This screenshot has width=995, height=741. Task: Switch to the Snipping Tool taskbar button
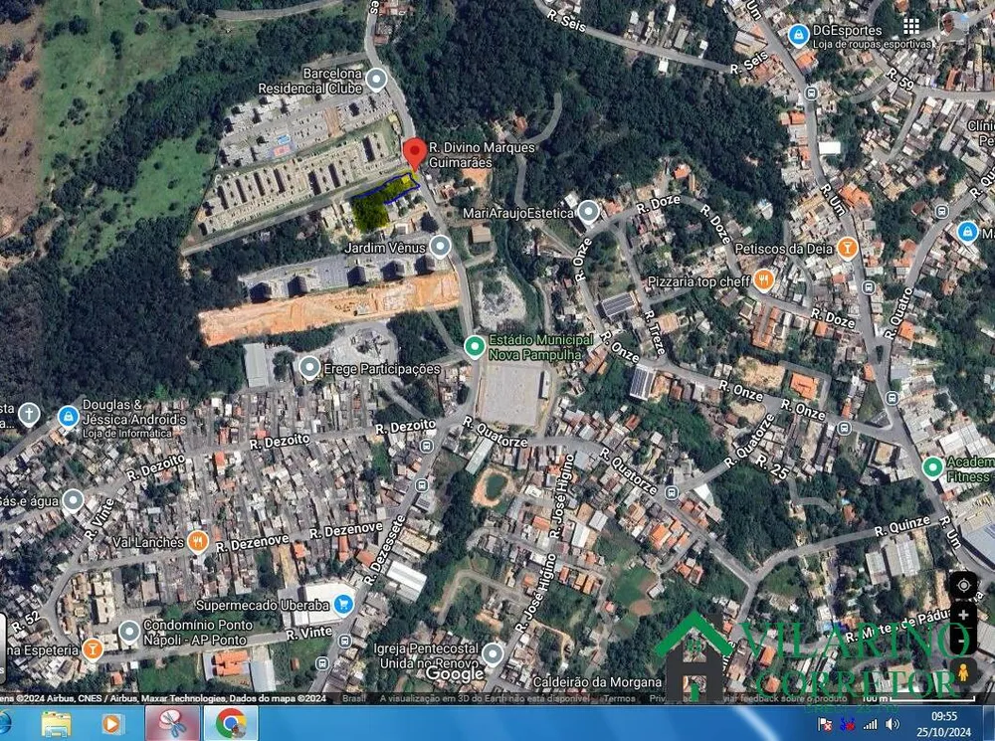(x=172, y=723)
